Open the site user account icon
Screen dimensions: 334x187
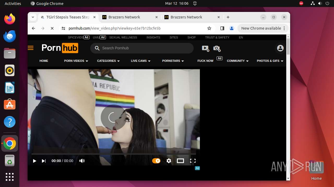(280, 48)
